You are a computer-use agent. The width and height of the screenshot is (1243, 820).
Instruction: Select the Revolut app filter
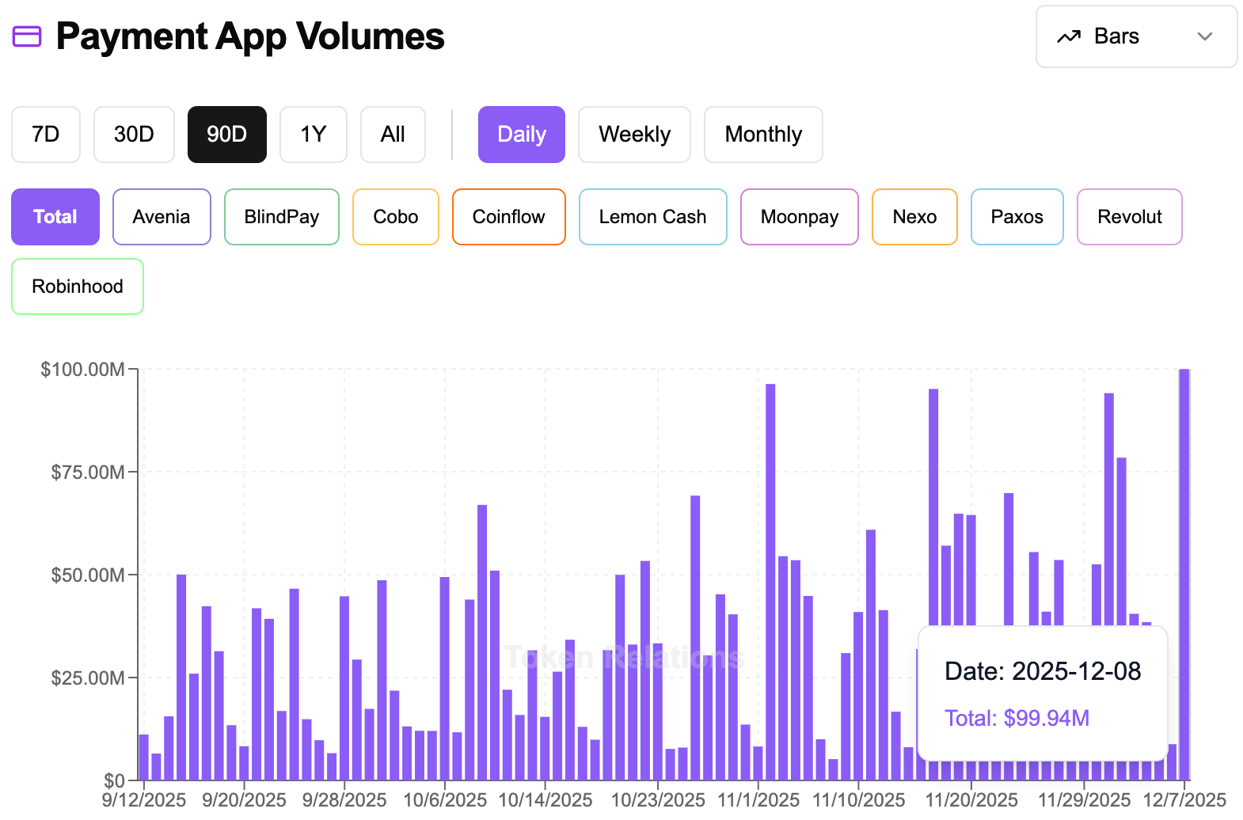click(x=1130, y=217)
